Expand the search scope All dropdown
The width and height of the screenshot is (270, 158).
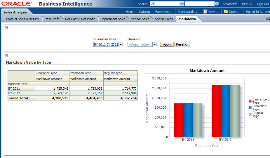click(182, 4)
